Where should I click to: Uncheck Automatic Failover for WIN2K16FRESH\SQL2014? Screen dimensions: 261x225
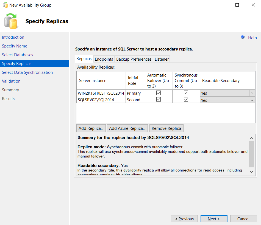pos(159,93)
